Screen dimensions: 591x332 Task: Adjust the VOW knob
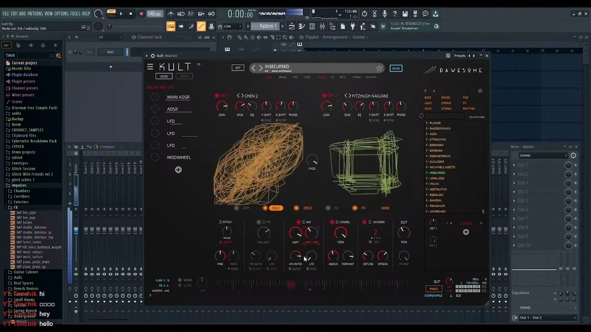pyautogui.click(x=341, y=233)
